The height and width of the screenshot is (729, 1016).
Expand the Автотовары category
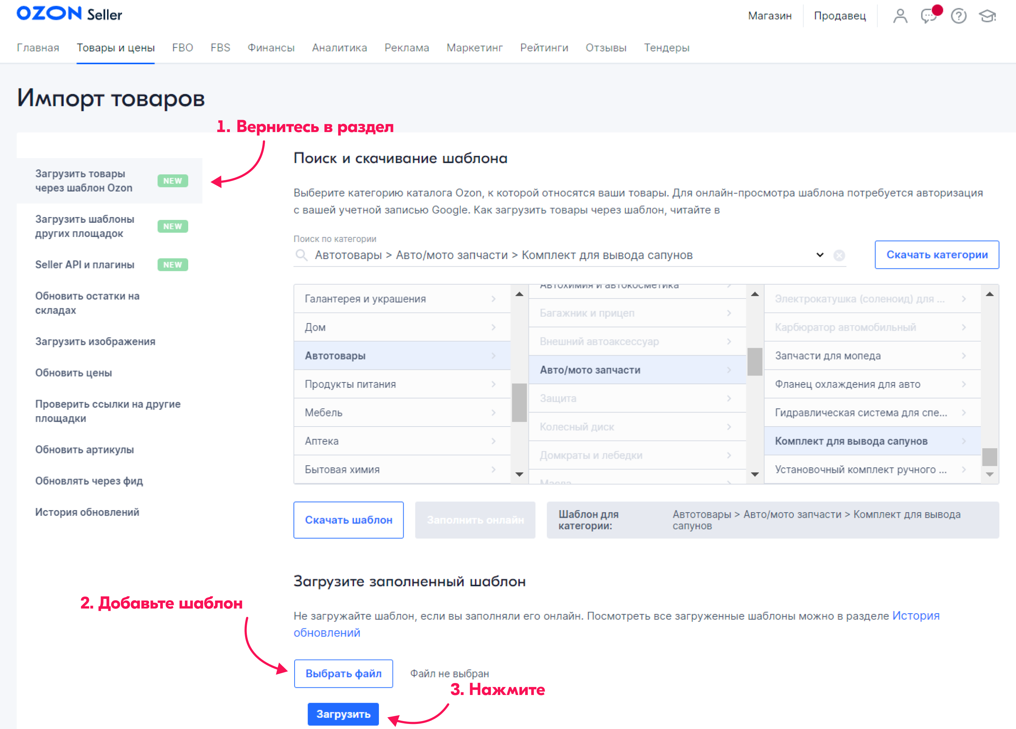point(402,356)
